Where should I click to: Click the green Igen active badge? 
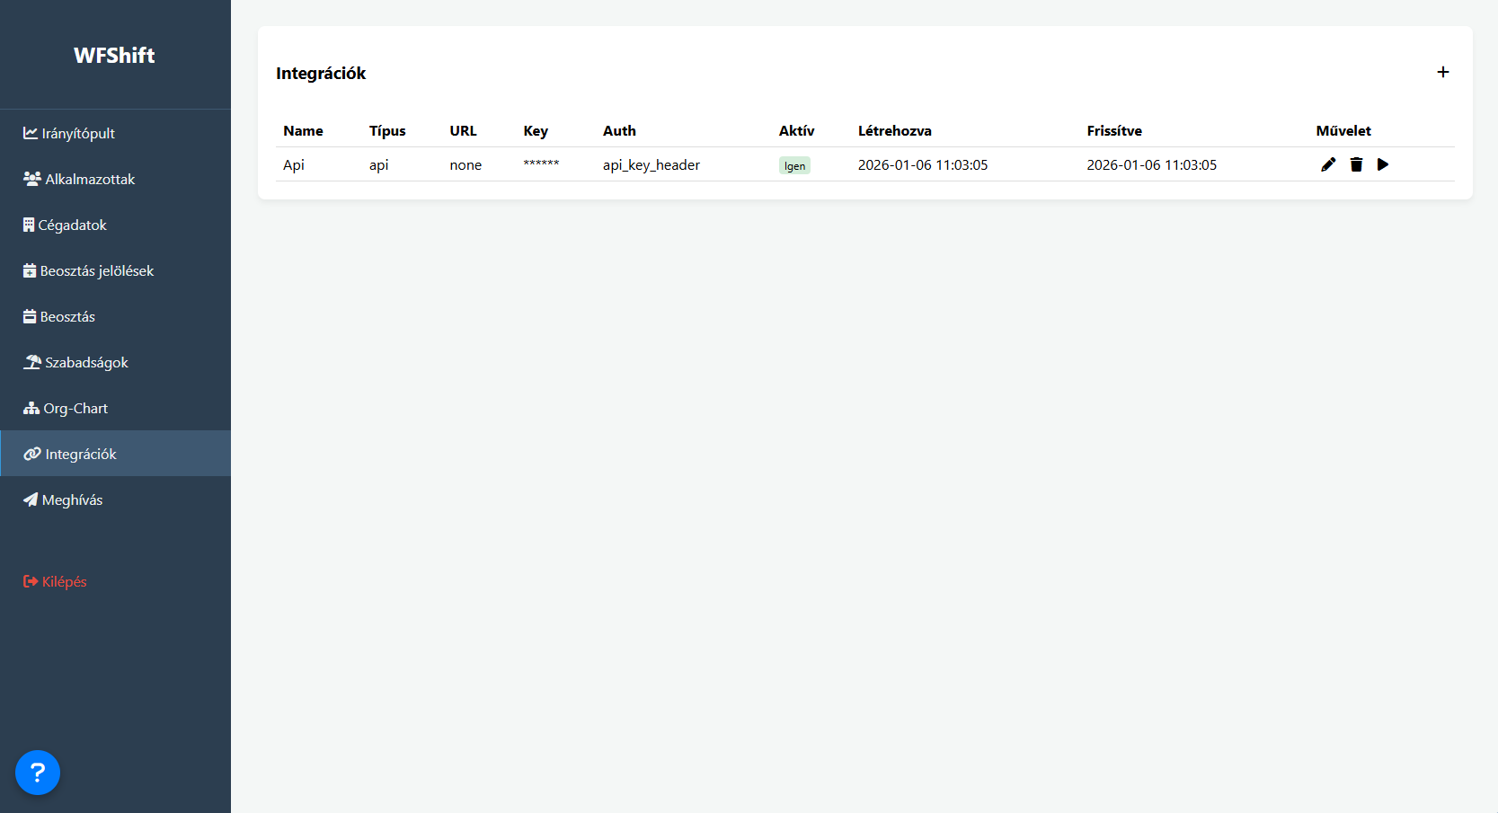[x=794, y=165]
